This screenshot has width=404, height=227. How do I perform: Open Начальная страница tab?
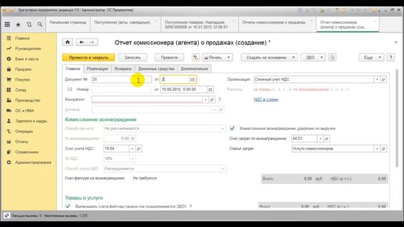[x=68, y=25]
